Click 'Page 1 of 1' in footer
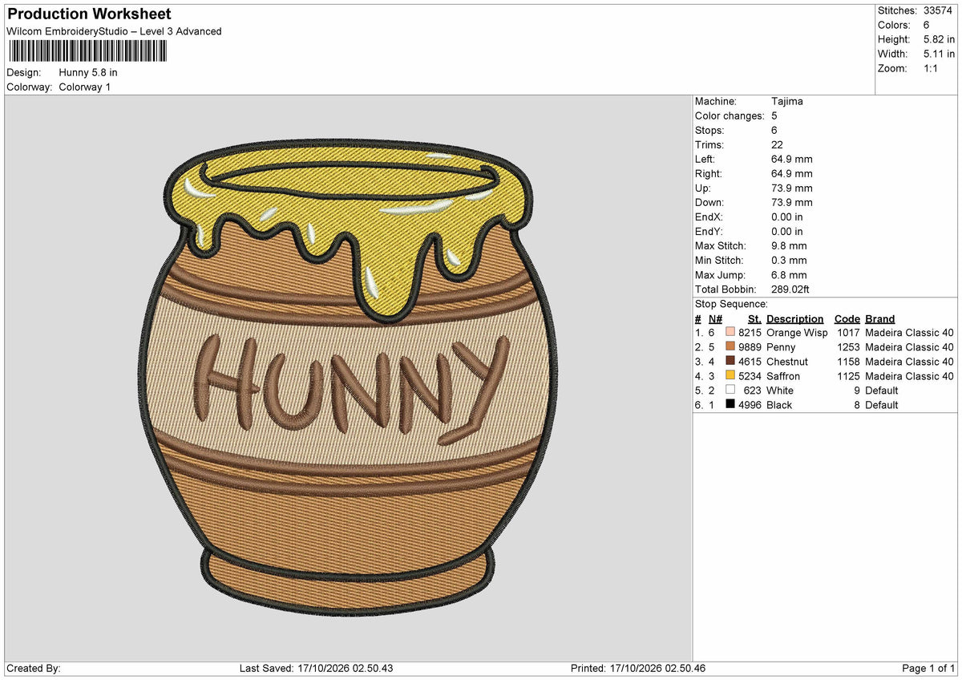 [928, 668]
